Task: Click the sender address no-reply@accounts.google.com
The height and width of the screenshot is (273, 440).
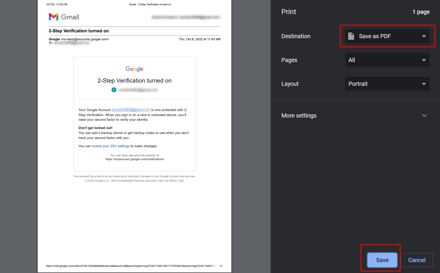Action: [85, 39]
